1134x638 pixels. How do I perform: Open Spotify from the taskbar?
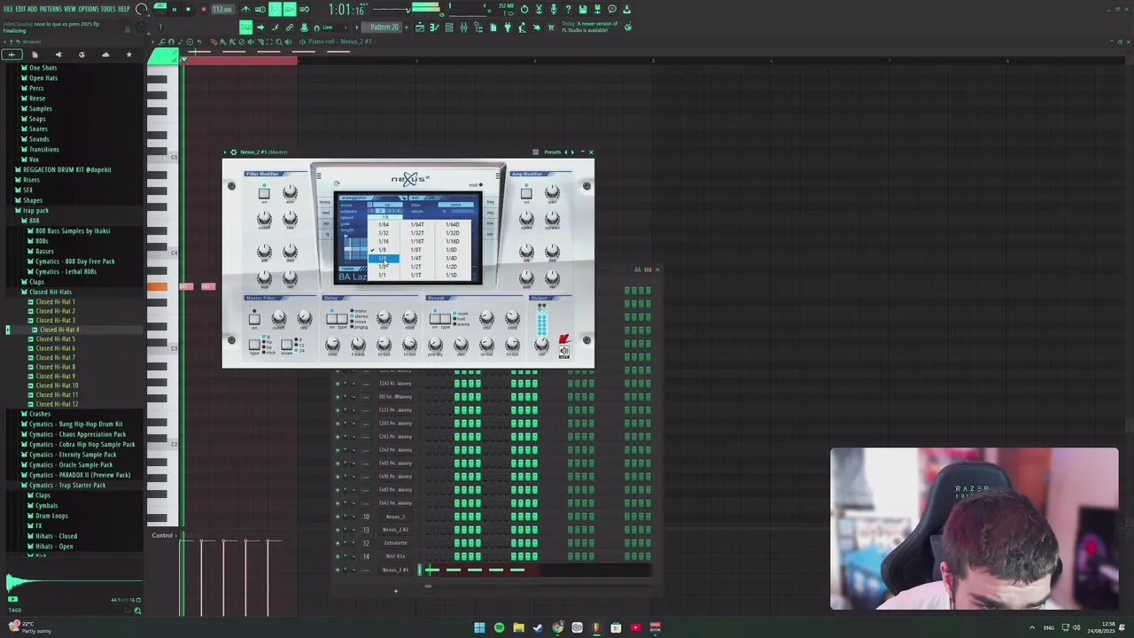click(499, 627)
